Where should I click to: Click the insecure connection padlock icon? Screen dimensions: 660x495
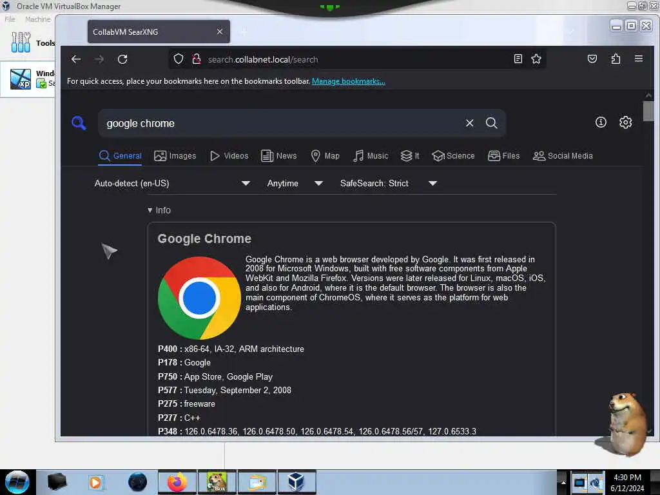(x=196, y=59)
